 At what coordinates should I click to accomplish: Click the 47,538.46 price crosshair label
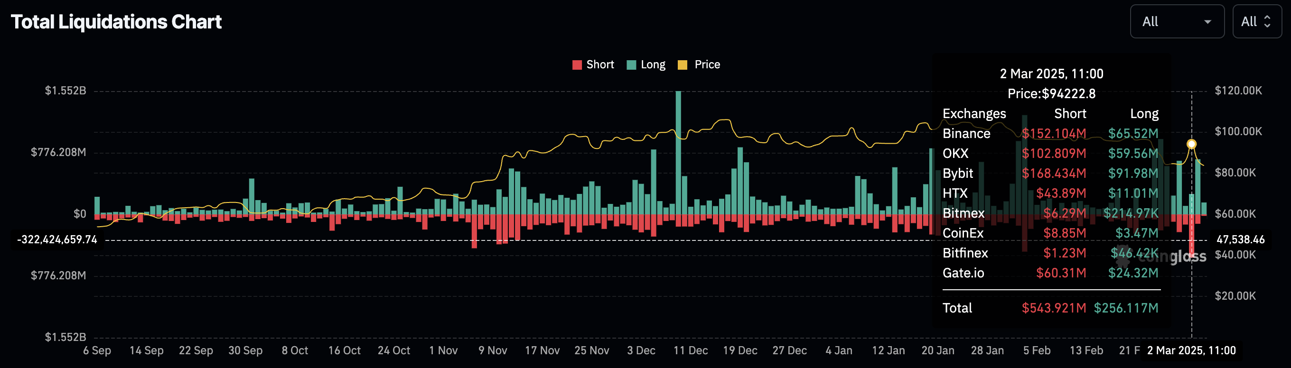1240,240
